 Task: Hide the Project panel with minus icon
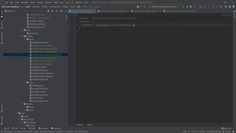[x=66, y=11]
